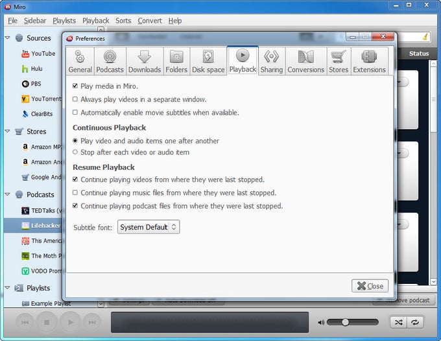
Task: Click the play button in player bar
Action: pos(70,322)
